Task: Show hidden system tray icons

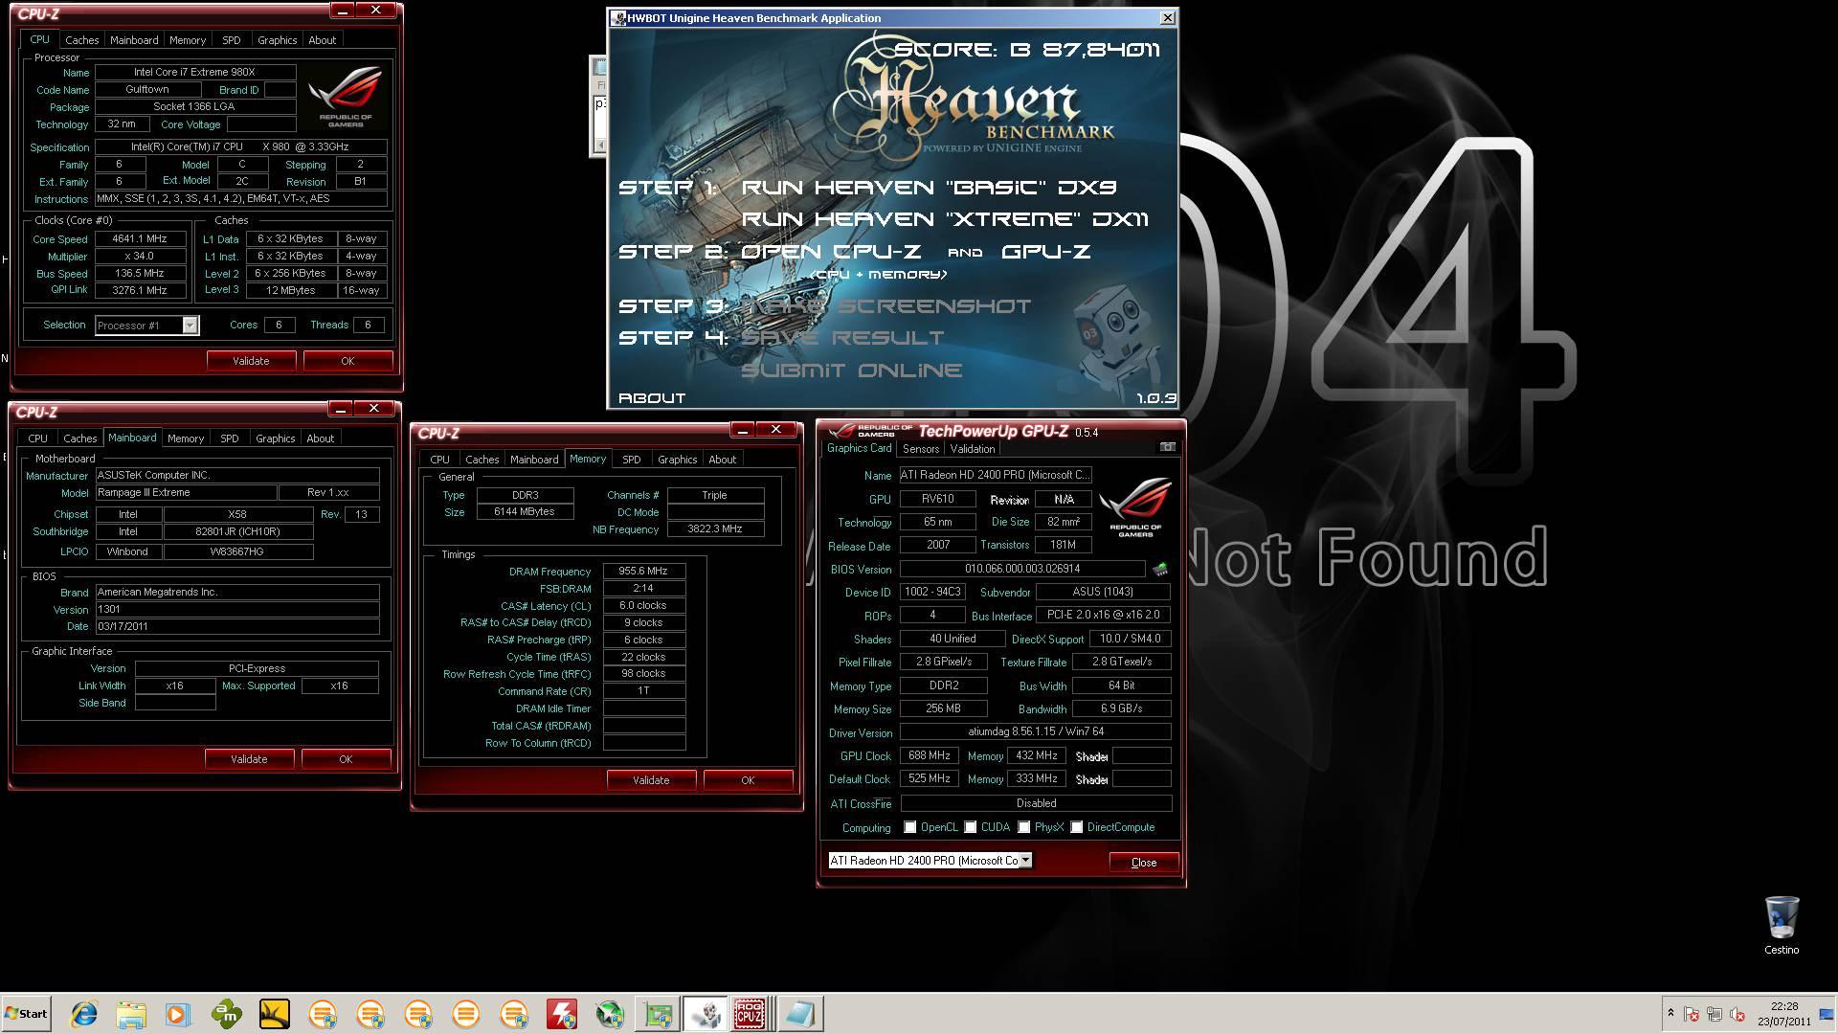Action: pyautogui.click(x=1670, y=1013)
